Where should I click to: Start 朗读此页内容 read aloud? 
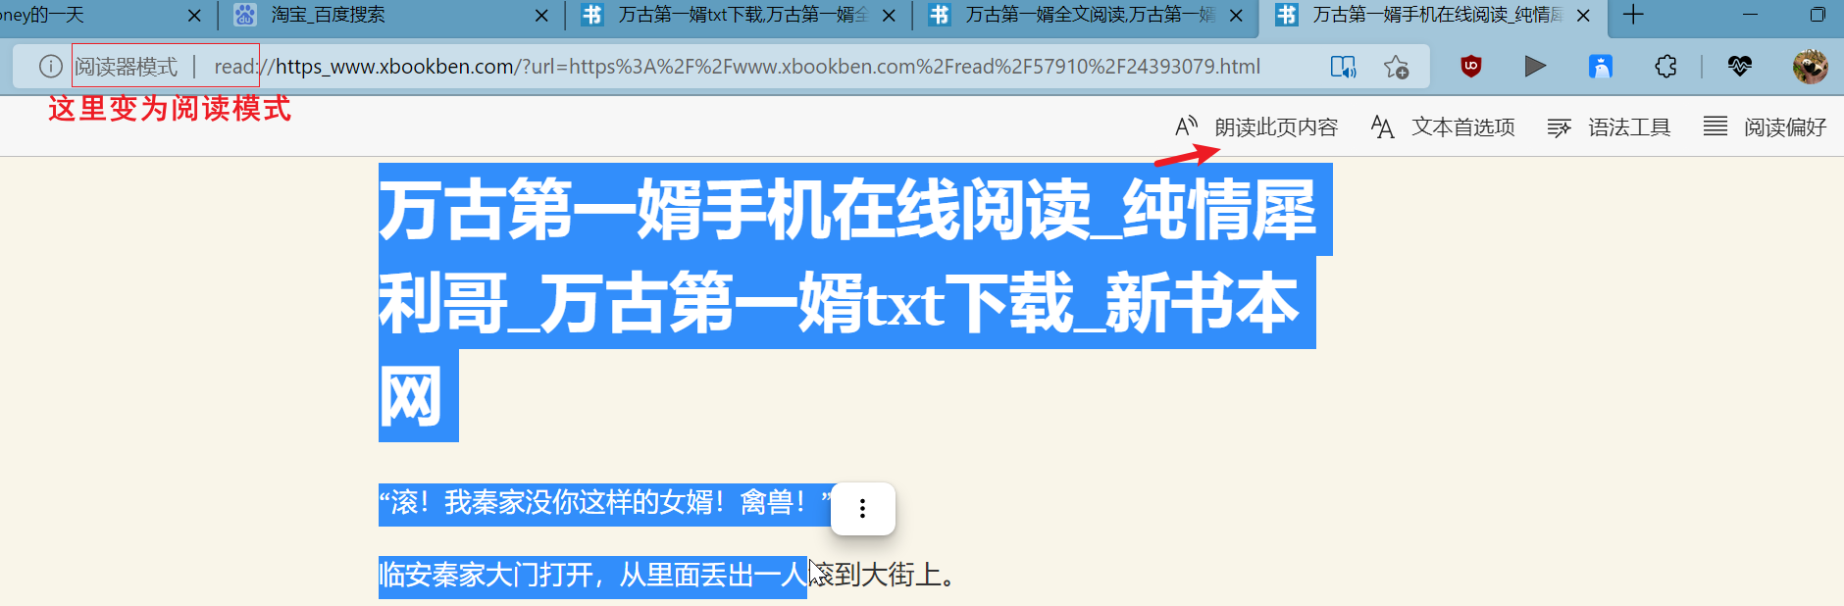tap(1256, 127)
